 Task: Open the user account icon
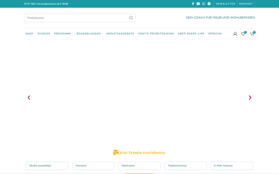pos(235,34)
